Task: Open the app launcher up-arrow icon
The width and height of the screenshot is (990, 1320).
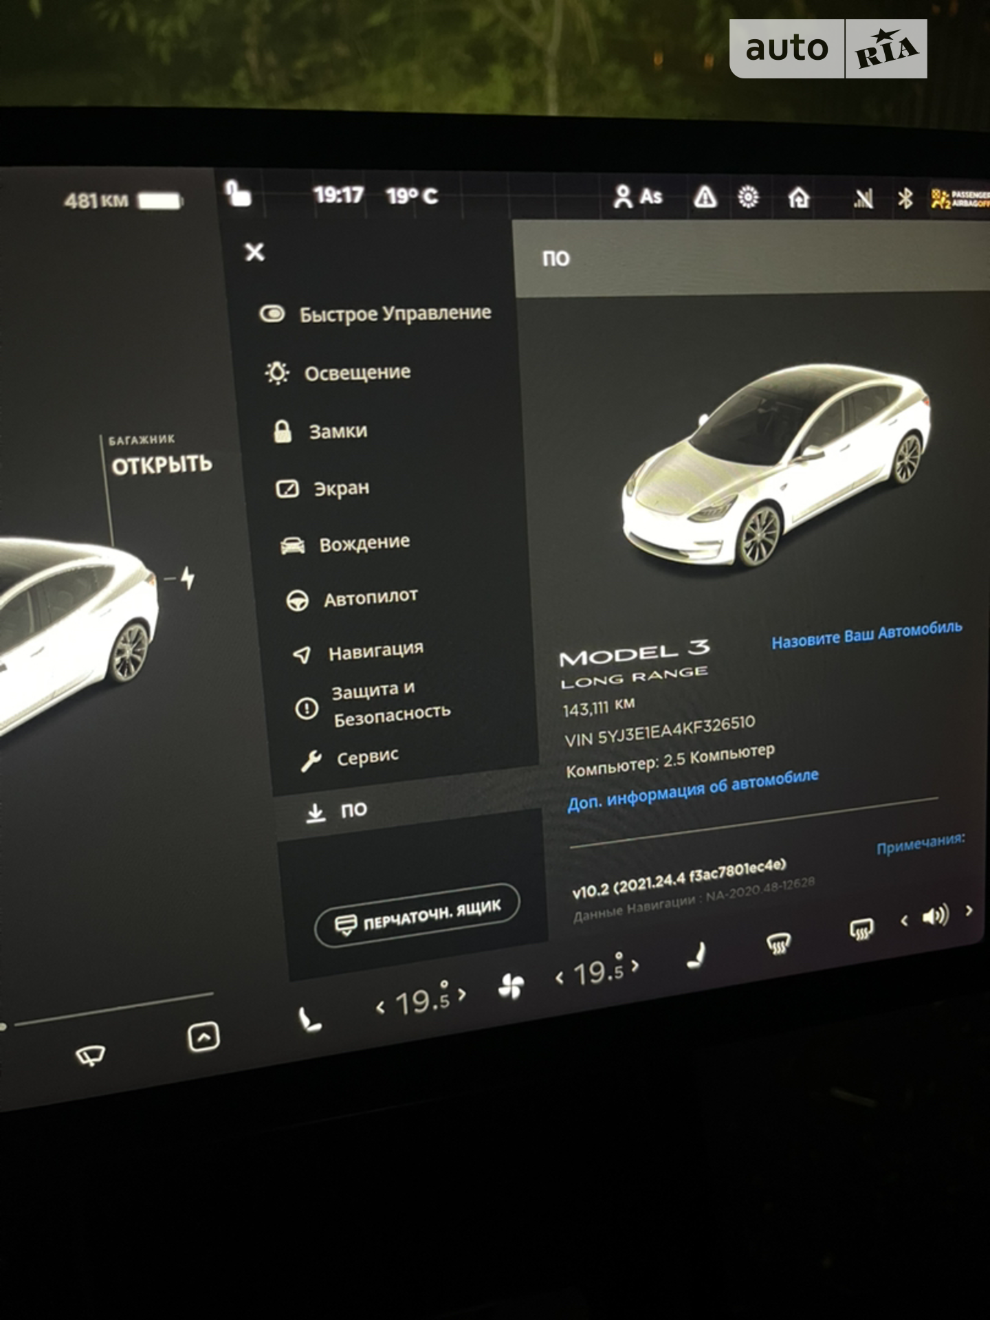Action: pyautogui.click(x=203, y=1037)
